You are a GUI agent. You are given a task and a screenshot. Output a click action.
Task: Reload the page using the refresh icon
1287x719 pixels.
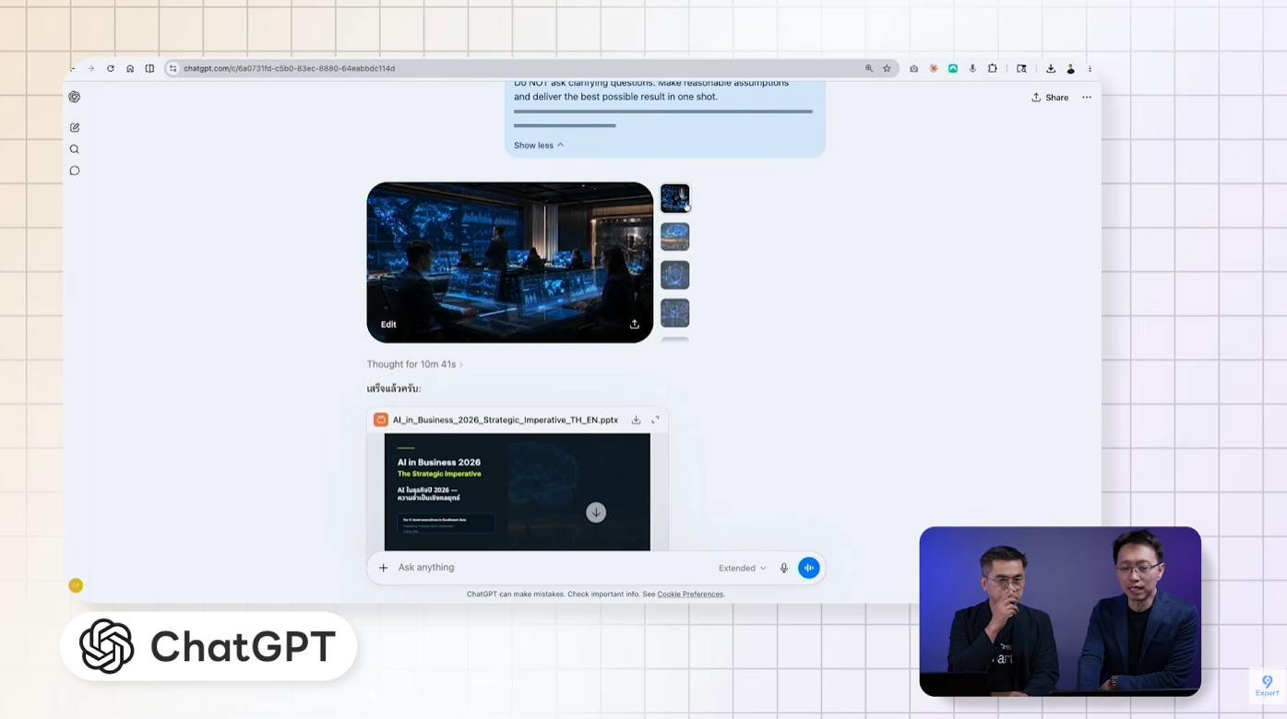(111, 68)
